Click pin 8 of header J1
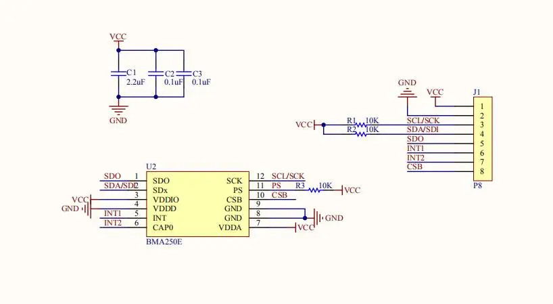 (482, 171)
